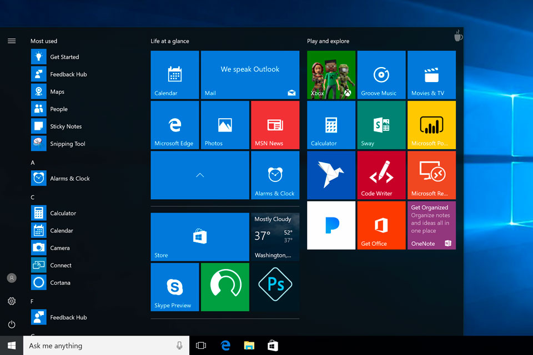Open the Movies & TV tile

432,75
